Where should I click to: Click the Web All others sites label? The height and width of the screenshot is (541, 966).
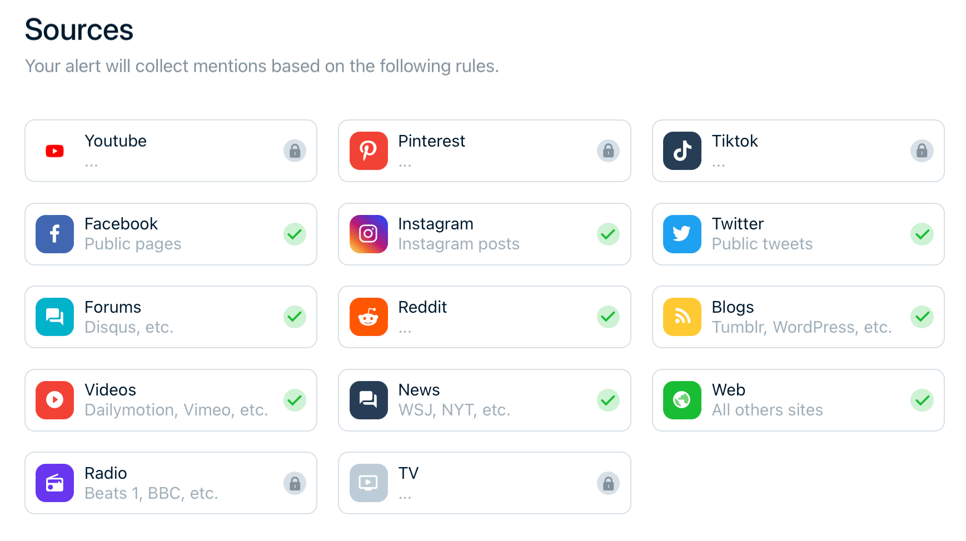(767, 410)
